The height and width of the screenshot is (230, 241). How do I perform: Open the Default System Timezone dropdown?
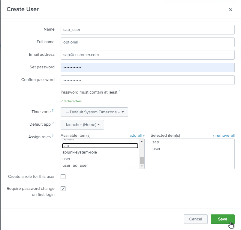click(x=94, y=112)
